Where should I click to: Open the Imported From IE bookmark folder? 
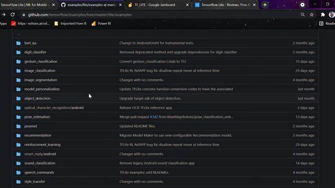71,23
